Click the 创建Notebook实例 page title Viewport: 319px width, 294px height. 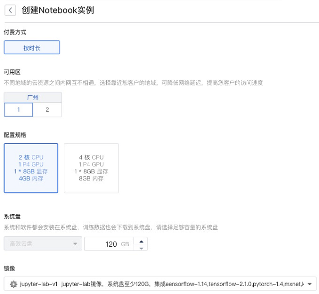pyautogui.click(x=58, y=10)
